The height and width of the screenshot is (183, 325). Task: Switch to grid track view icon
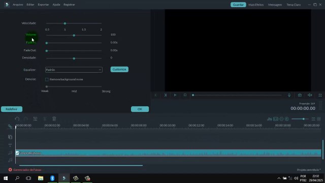tap(319, 119)
